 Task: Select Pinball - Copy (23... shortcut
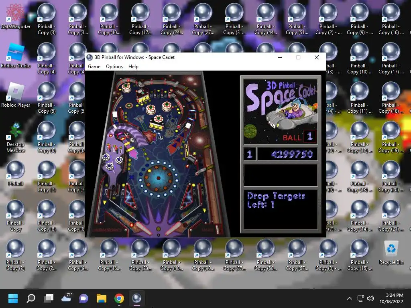tap(140, 255)
